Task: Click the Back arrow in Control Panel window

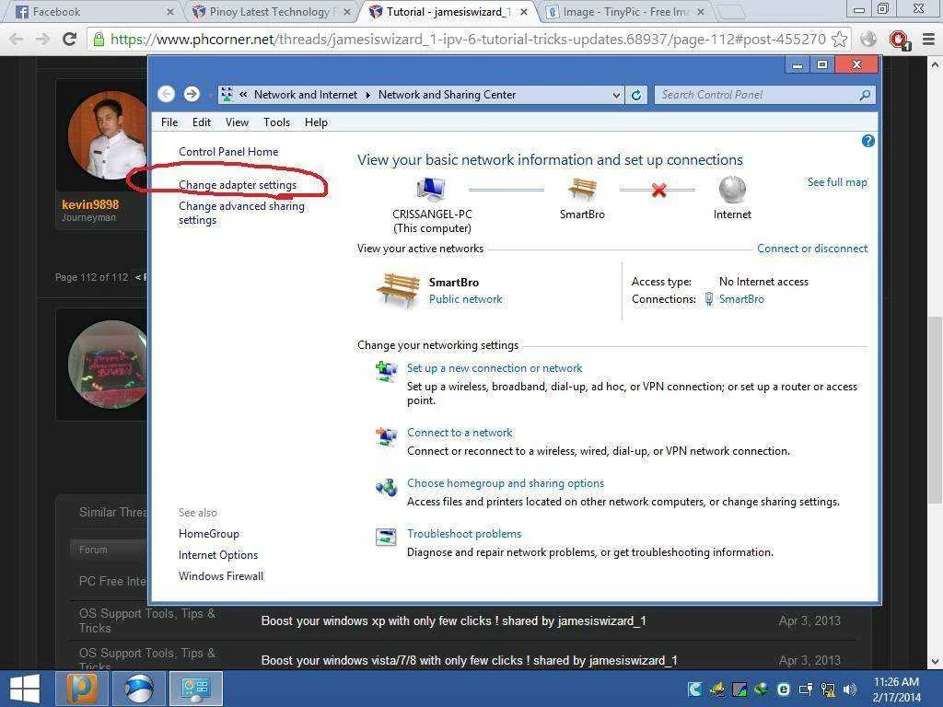Action: click(x=167, y=95)
